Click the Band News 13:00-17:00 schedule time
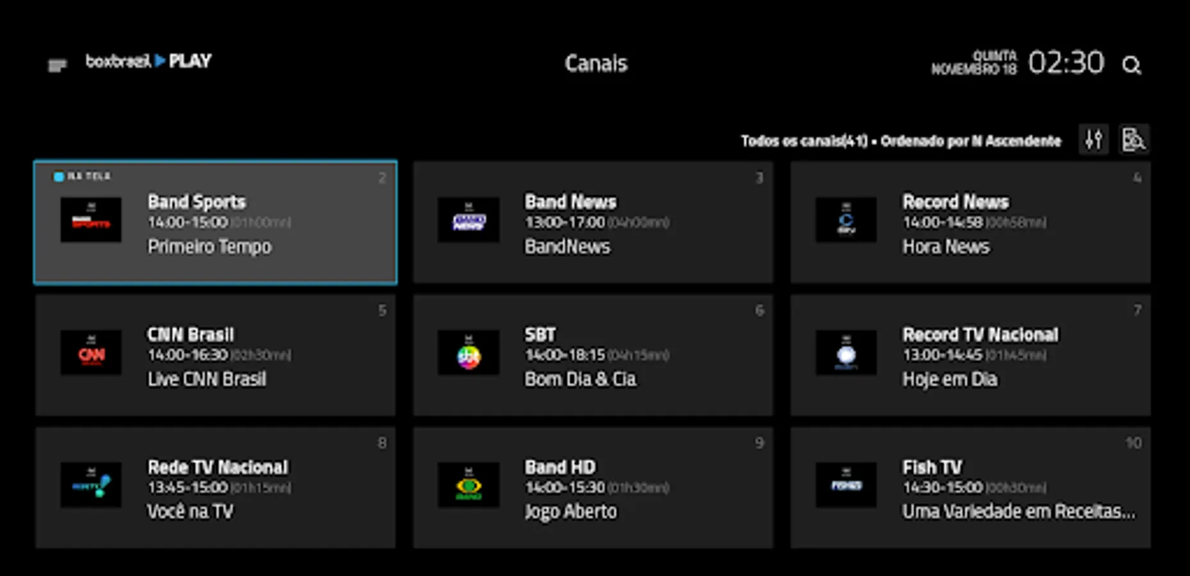The image size is (1190, 576). [x=565, y=222]
